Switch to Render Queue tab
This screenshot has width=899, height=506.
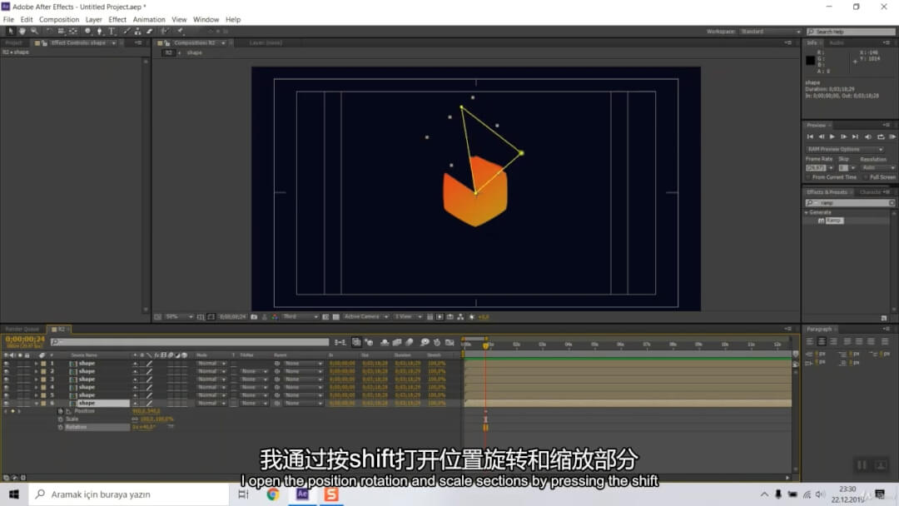tap(22, 330)
